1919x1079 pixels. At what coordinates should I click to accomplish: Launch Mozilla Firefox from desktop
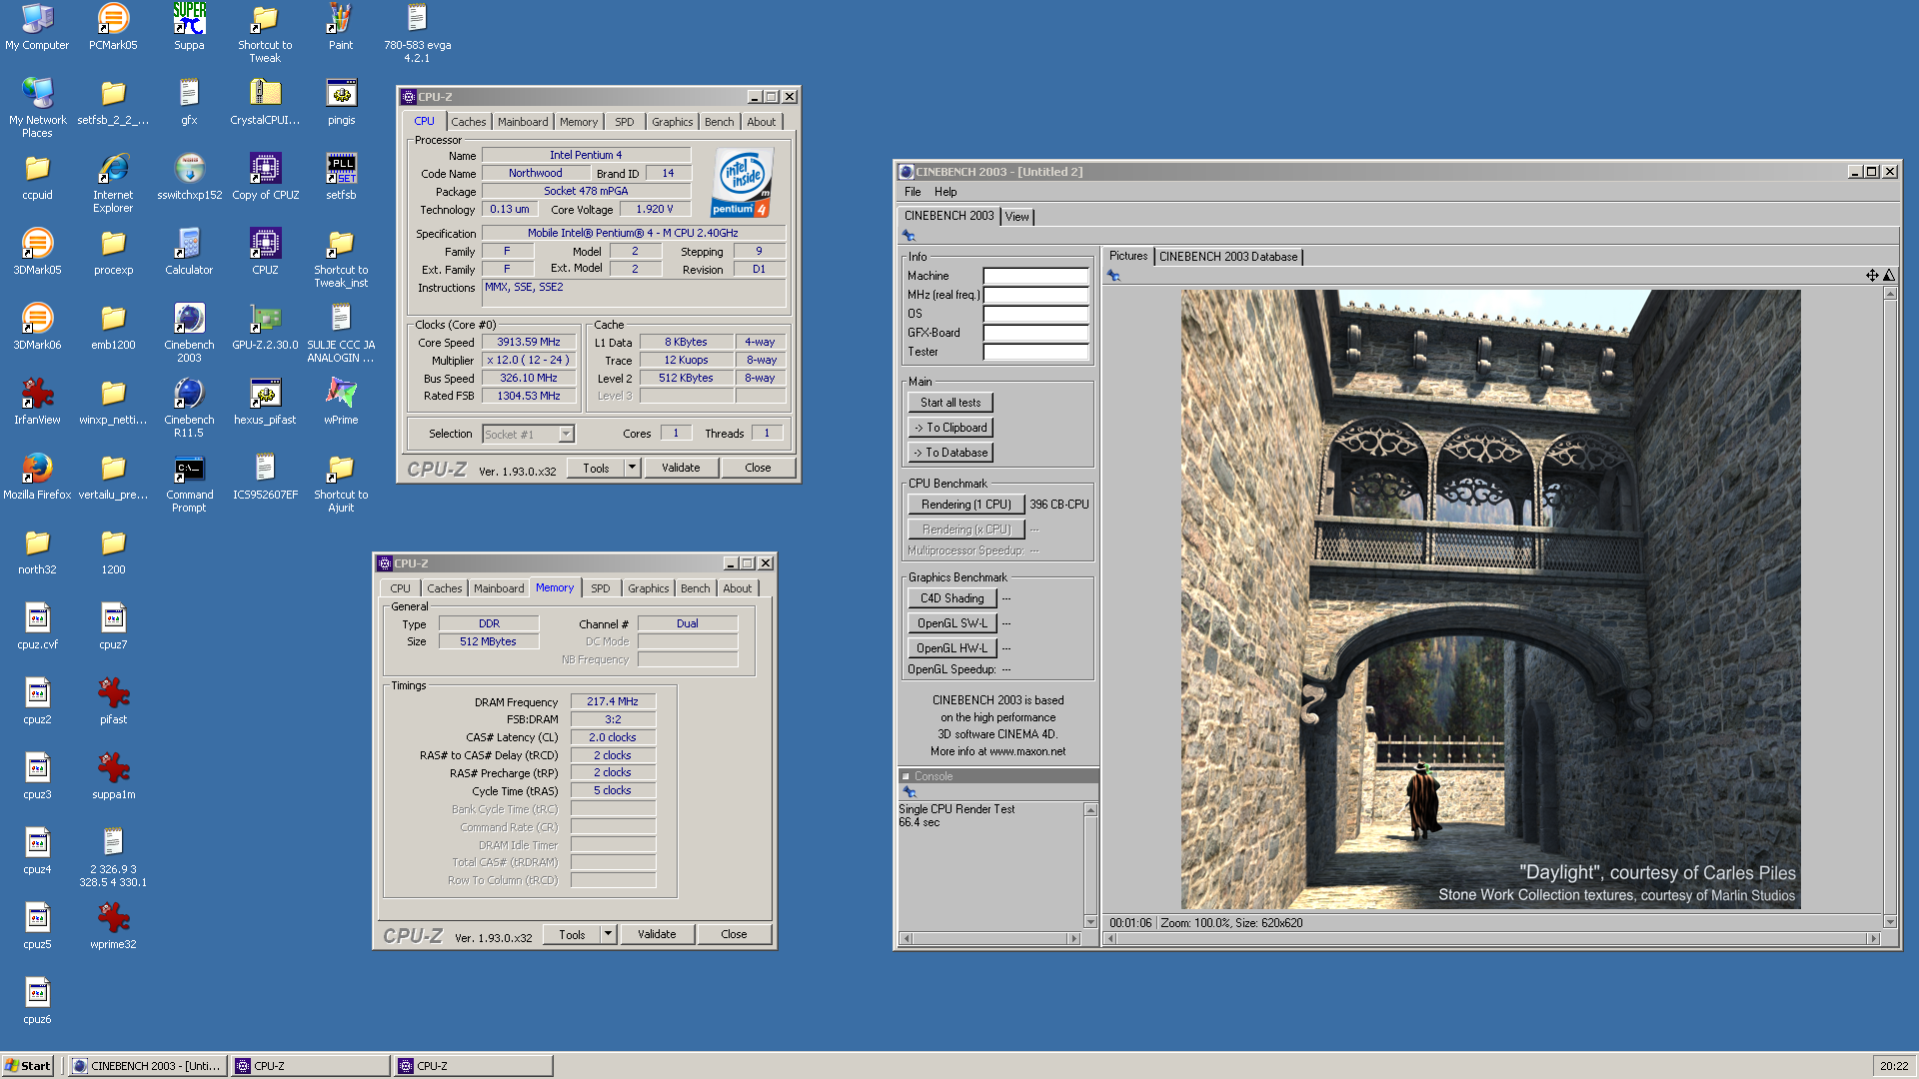pyautogui.click(x=37, y=476)
